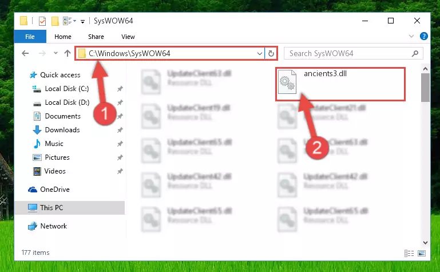Switch to large thumbnails view icon

tap(422, 254)
